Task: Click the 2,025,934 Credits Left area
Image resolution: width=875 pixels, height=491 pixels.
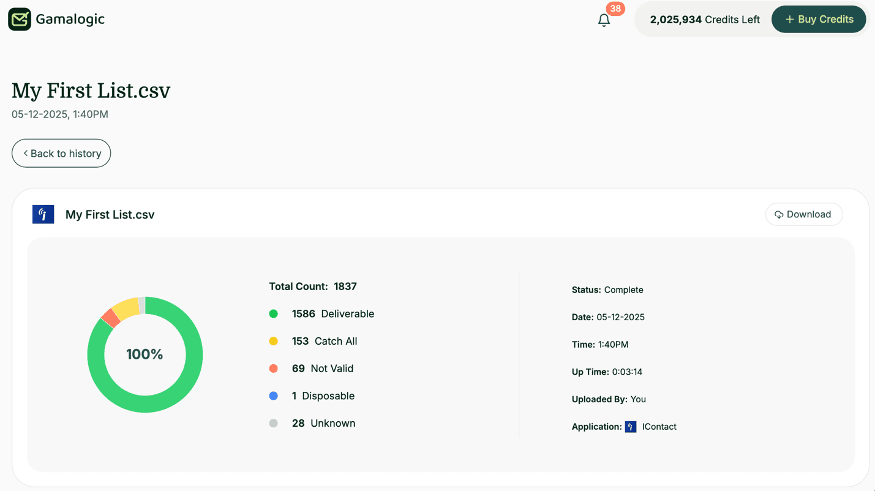Action: tap(704, 19)
